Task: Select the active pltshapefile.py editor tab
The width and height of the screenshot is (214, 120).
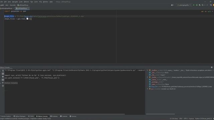Action: click(x=22, y=8)
